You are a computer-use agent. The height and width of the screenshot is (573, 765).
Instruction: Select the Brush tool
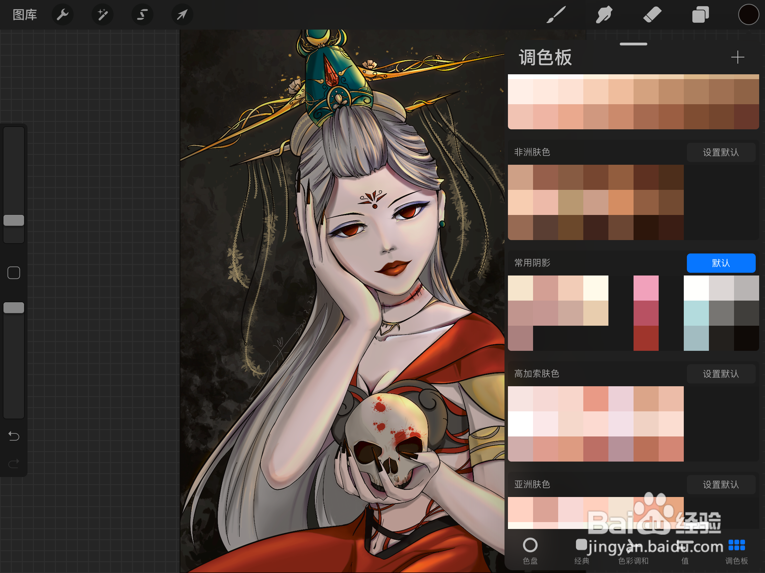pos(556,15)
